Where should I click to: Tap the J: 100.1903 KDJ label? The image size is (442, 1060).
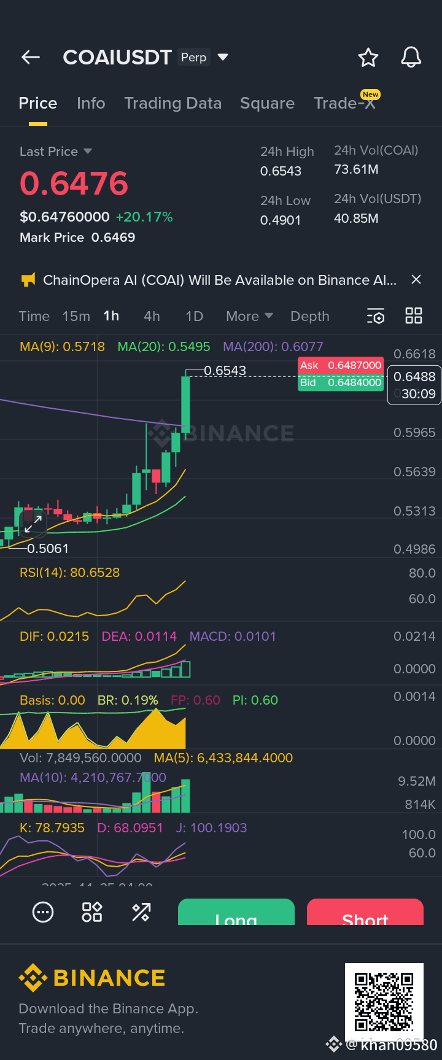(x=212, y=828)
